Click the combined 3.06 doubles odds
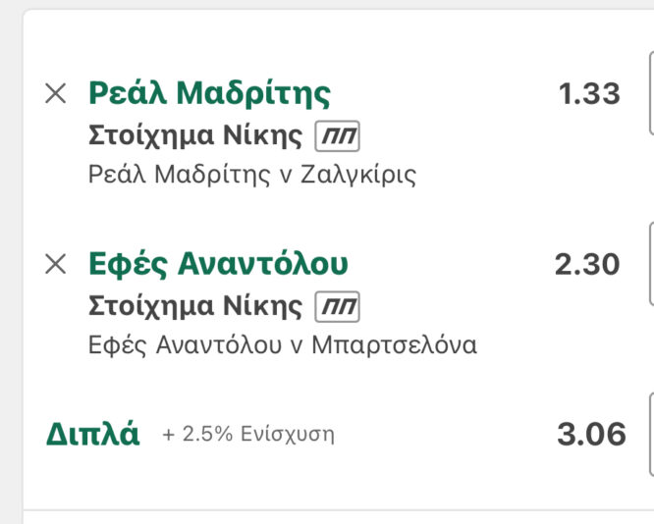This screenshot has width=654, height=524. click(x=591, y=434)
